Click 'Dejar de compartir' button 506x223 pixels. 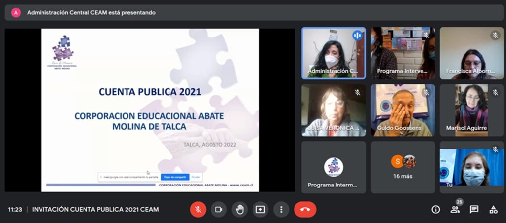(175, 177)
